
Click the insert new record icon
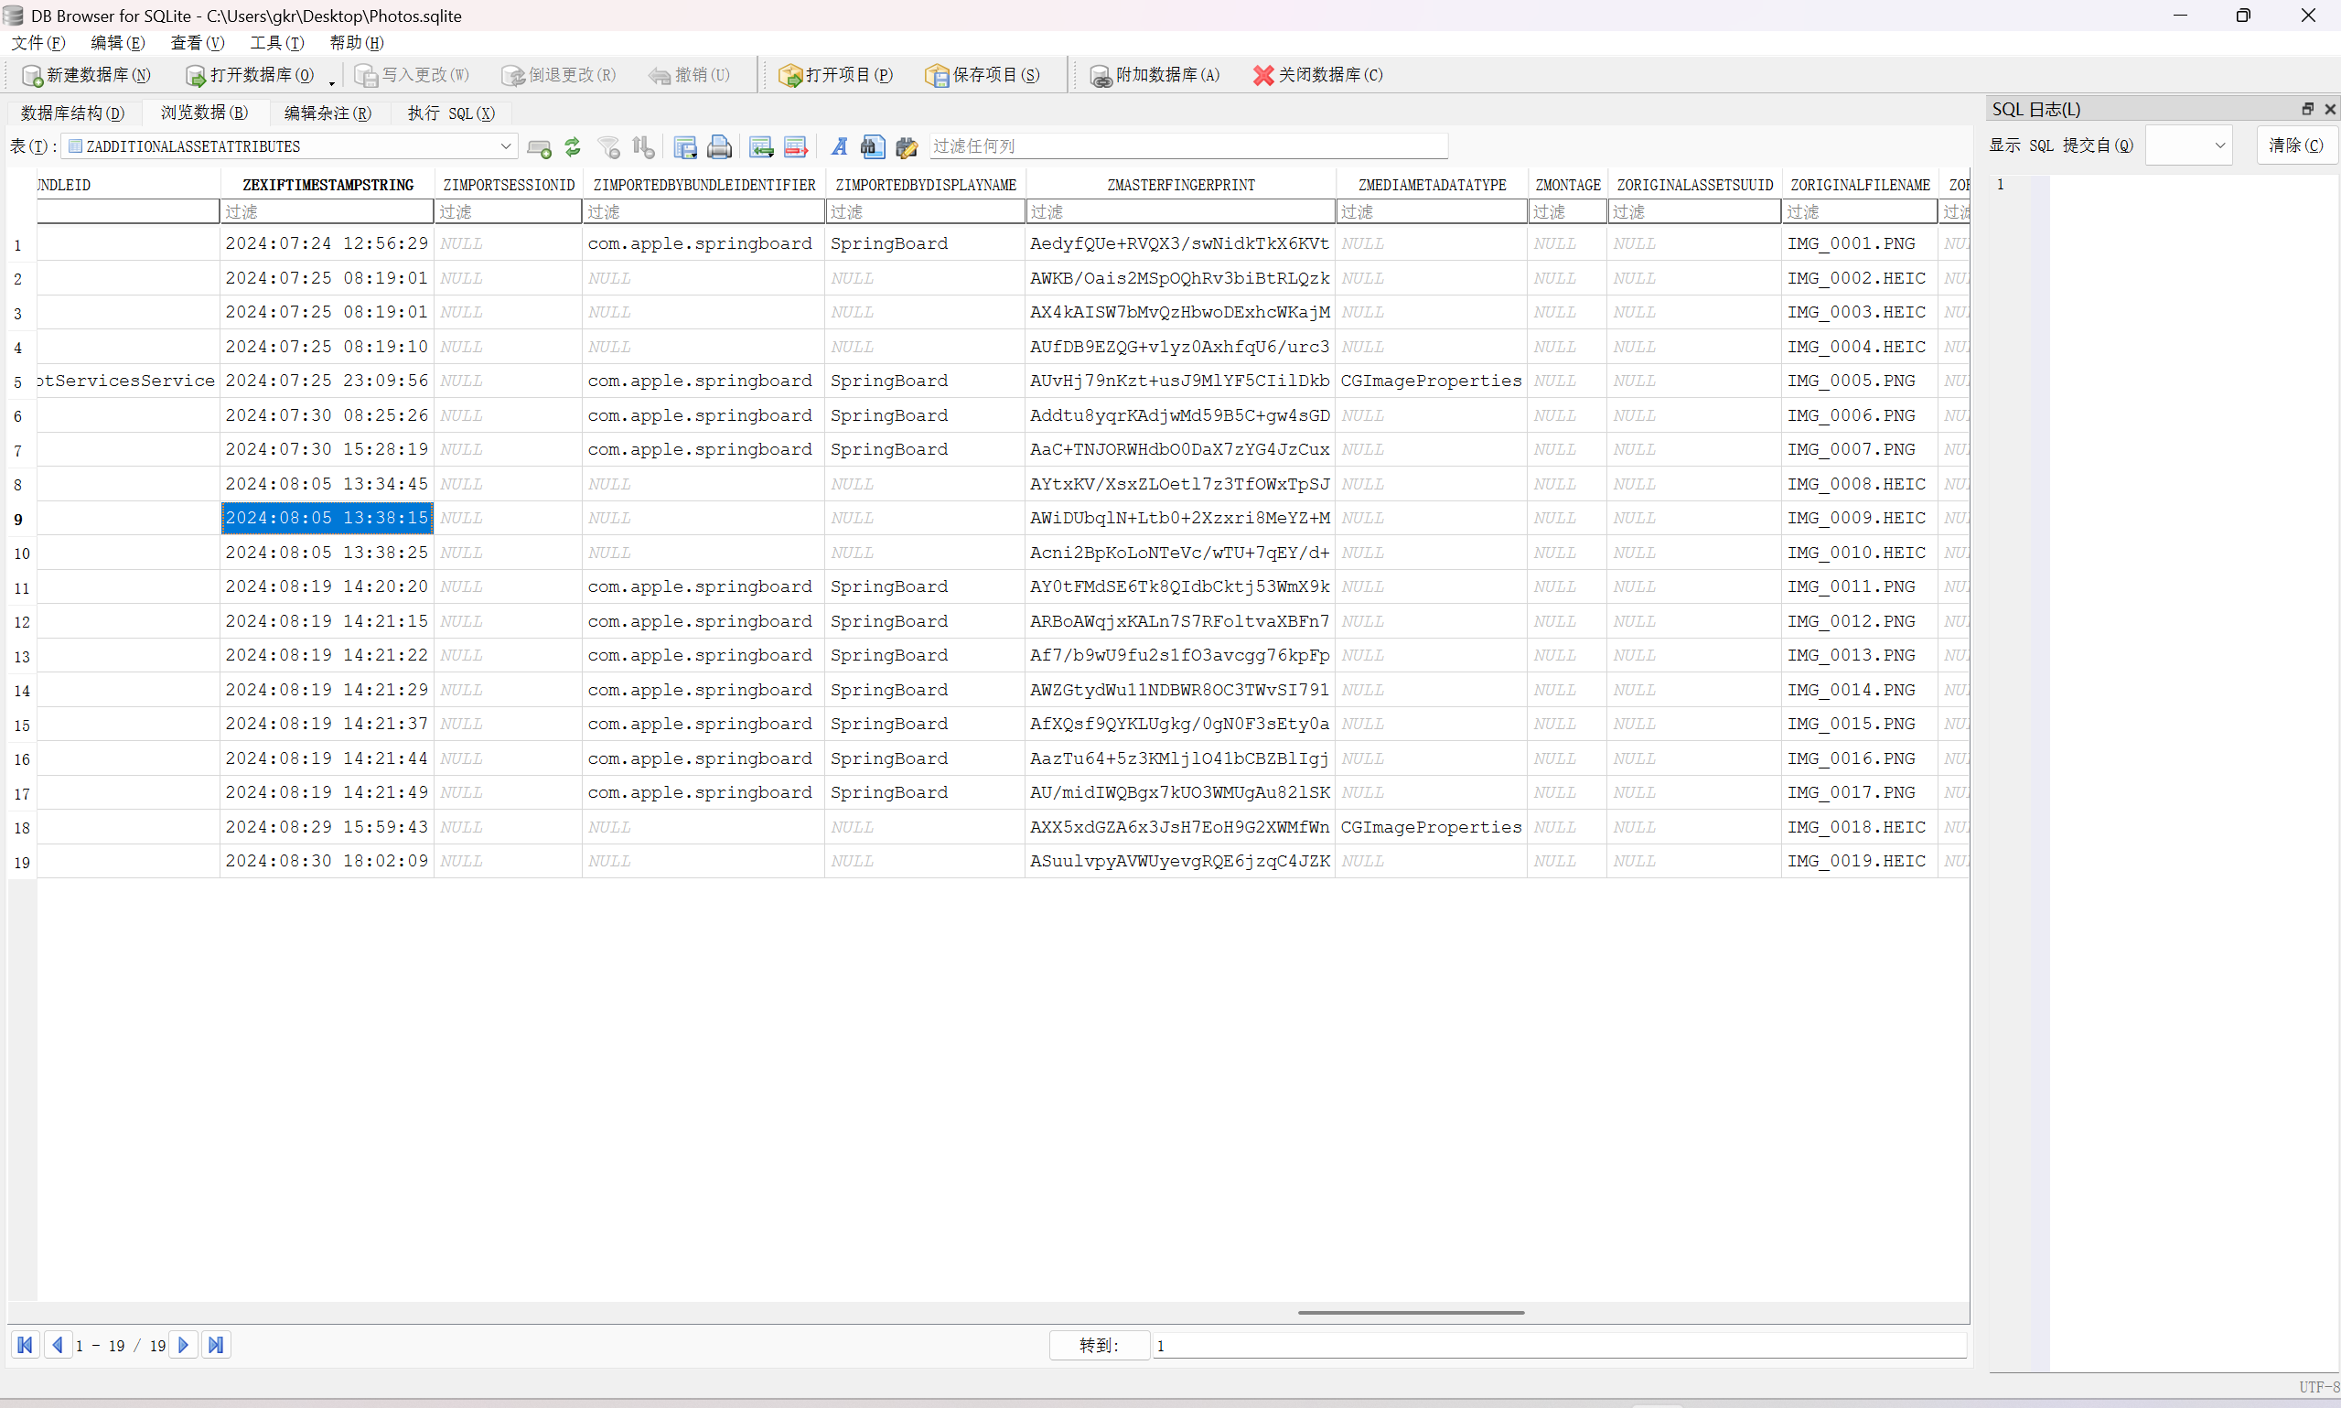[761, 146]
